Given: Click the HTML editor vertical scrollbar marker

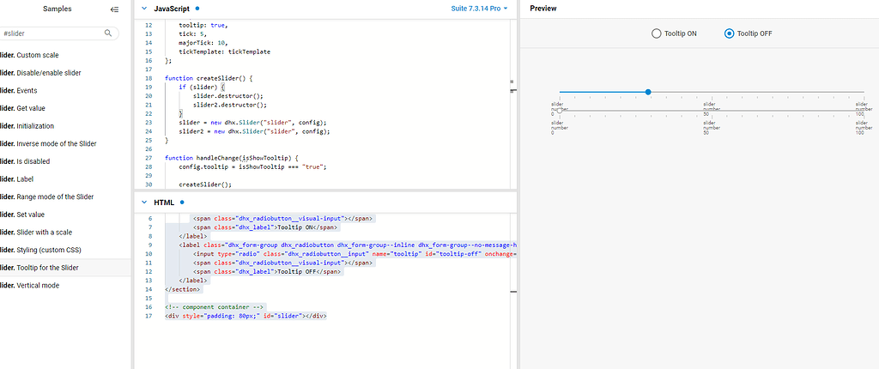Looking at the screenshot, I should [x=513, y=291].
